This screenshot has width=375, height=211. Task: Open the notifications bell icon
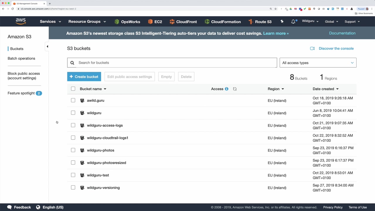click(293, 21)
